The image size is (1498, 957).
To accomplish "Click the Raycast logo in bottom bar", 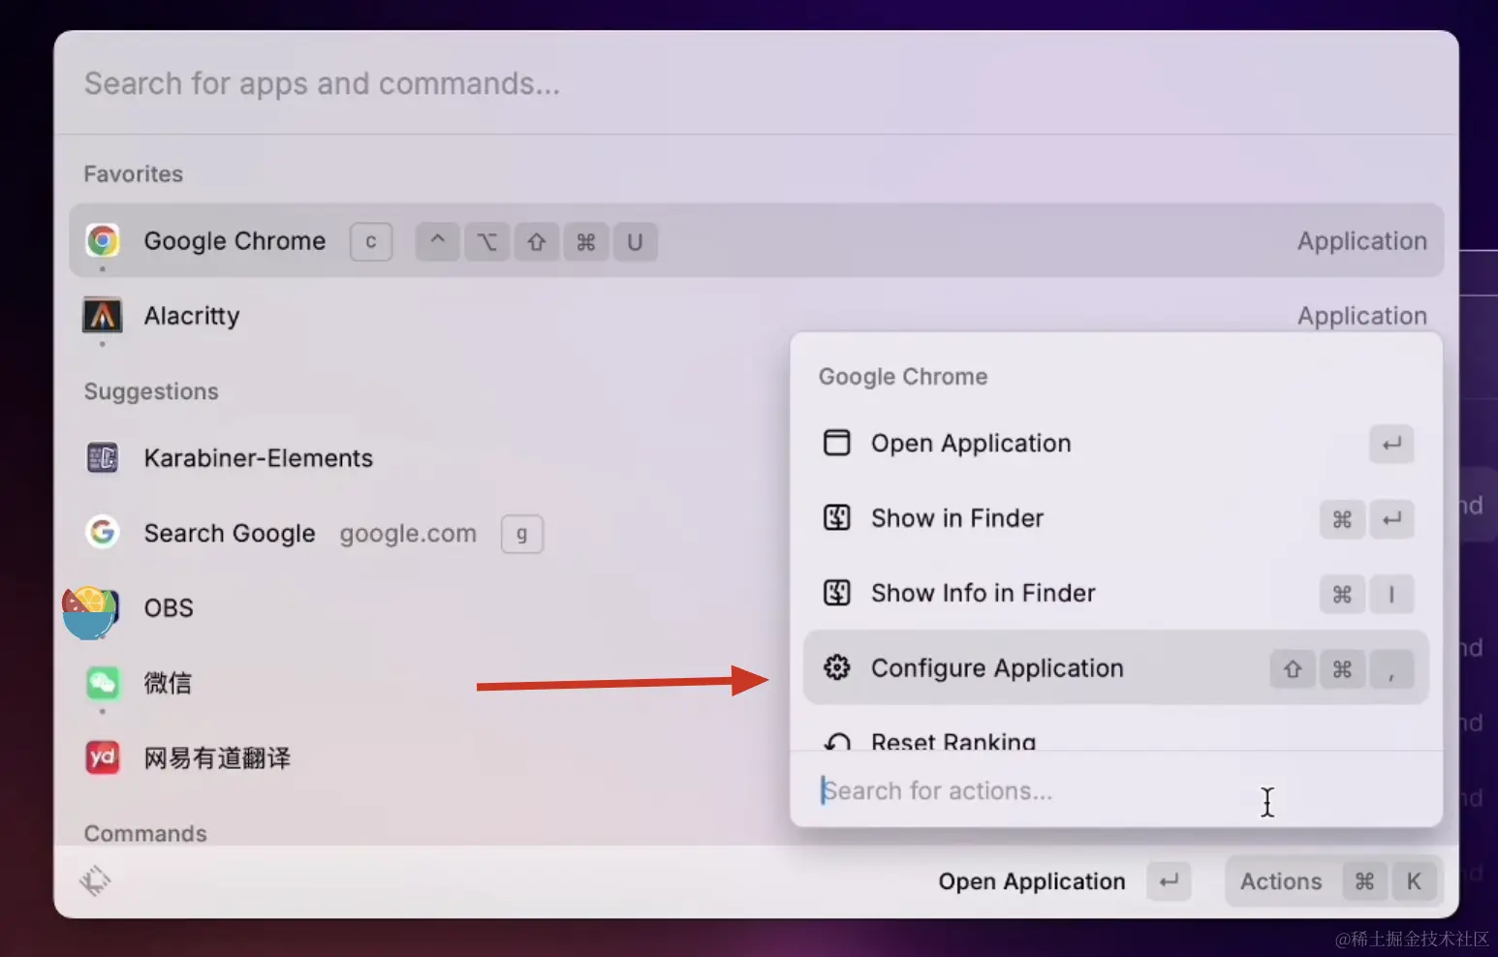I will pyautogui.click(x=95, y=880).
